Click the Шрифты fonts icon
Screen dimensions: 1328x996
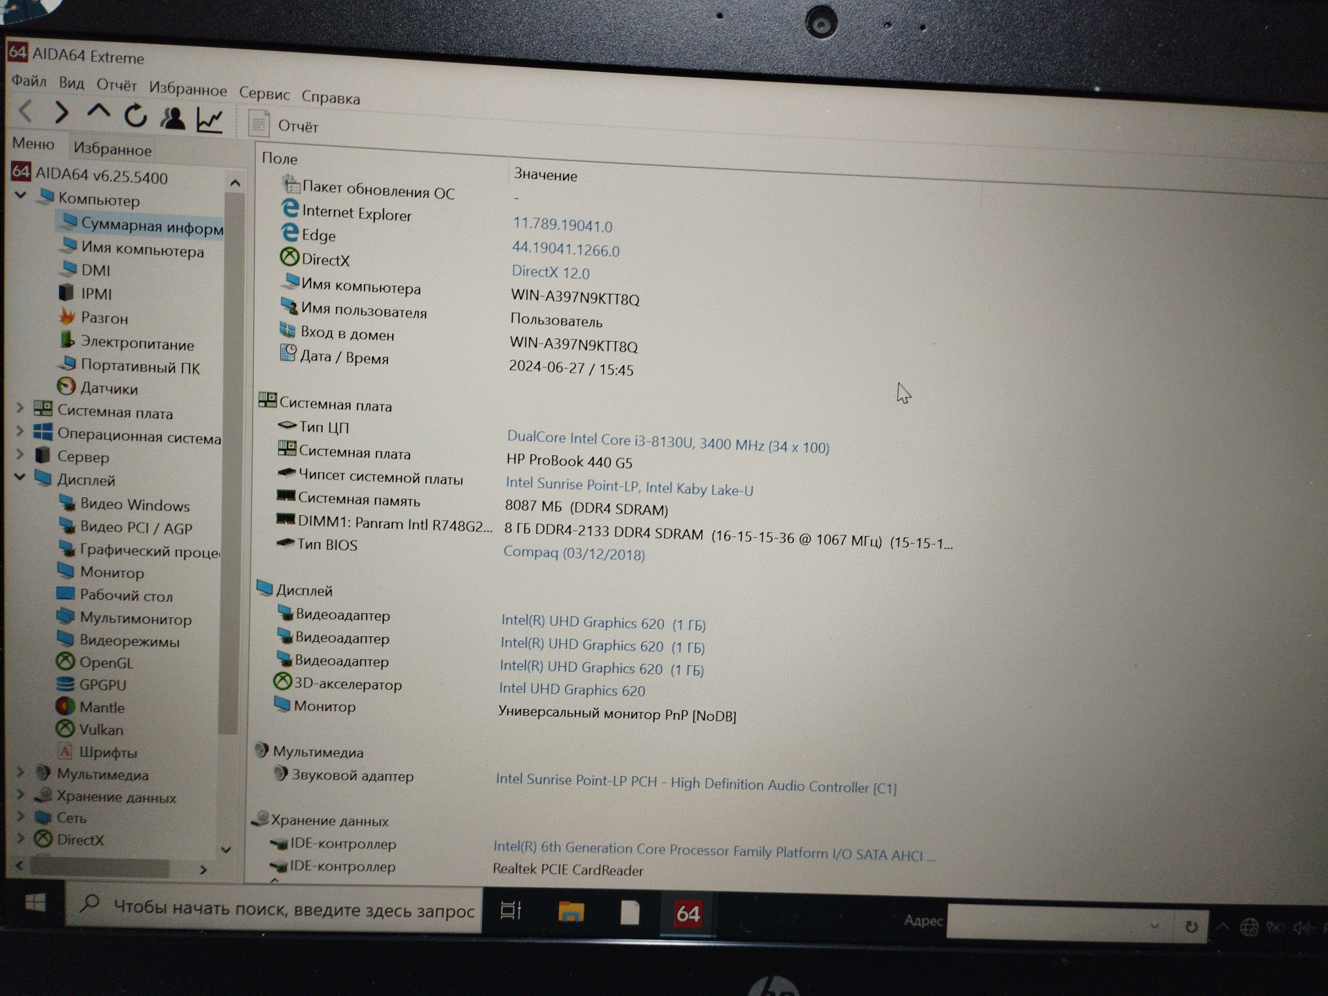tap(65, 751)
